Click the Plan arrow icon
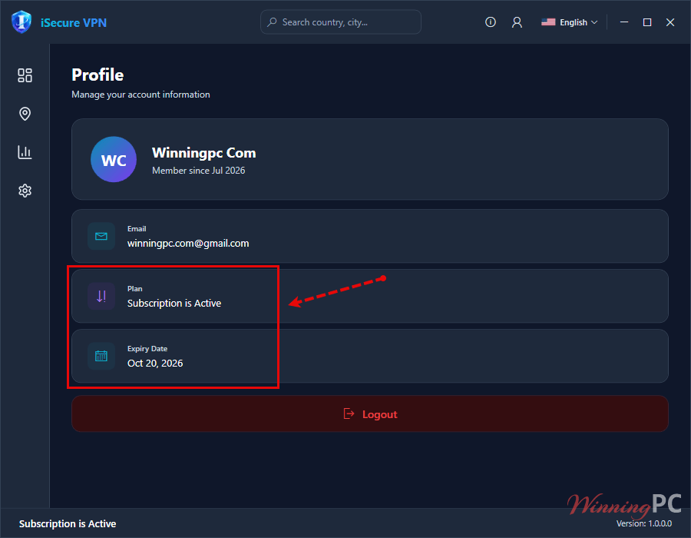Image resolution: width=691 pixels, height=538 pixels. [x=101, y=297]
